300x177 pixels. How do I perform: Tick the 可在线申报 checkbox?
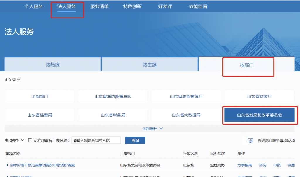pos(30,140)
